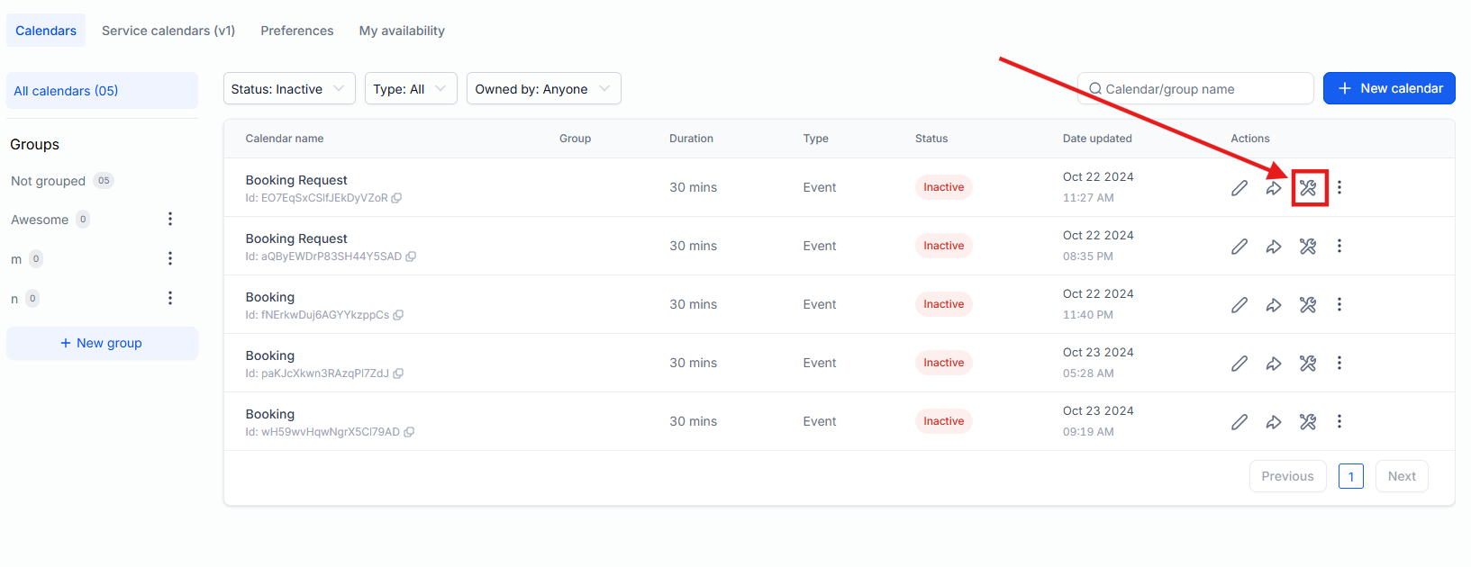Open the Awesome group options menu
1471x567 pixels.
(x=170, y=220)
